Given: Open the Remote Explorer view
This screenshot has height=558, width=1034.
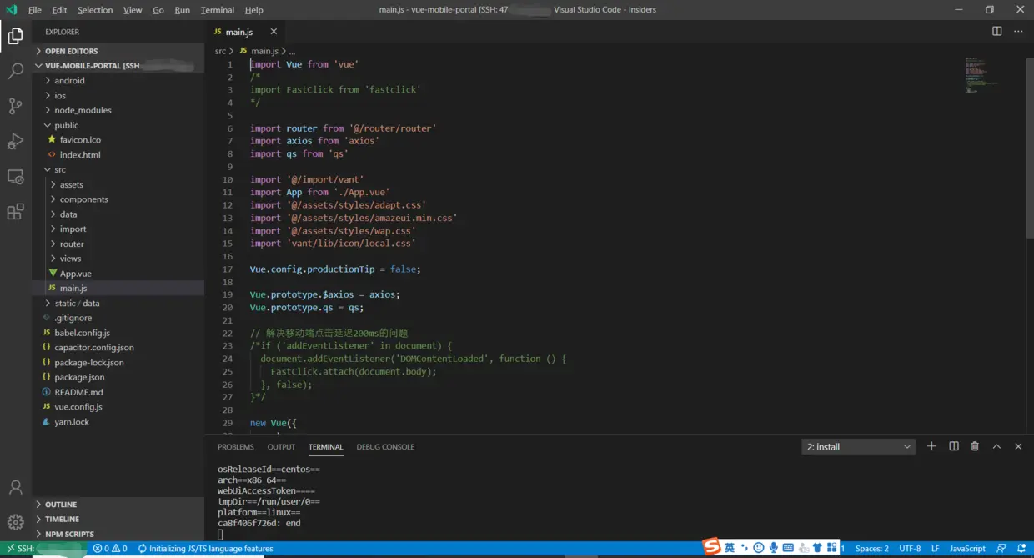Looking at the screenshot, I should click(x=15, y=177).
